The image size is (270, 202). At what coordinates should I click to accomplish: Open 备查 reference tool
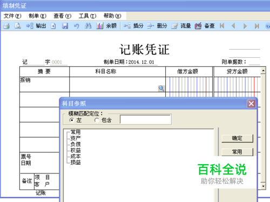pyautogui.click(x=205, y=26)
